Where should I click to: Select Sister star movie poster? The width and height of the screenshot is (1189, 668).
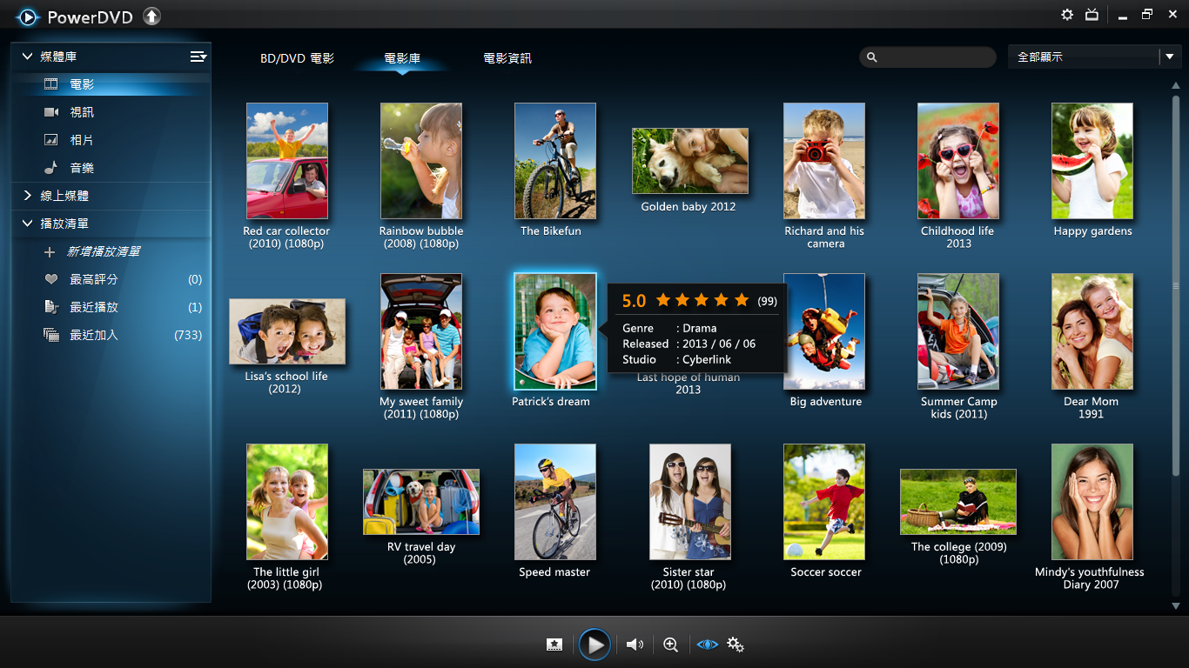point(690,502)
